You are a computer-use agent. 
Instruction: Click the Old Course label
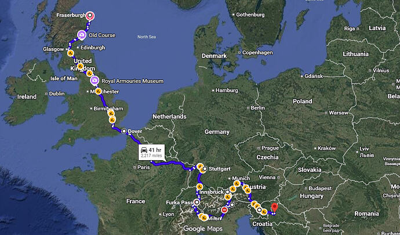click(102, 35)
